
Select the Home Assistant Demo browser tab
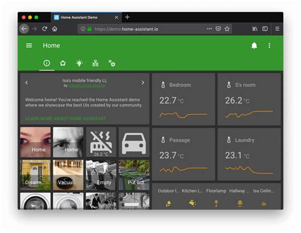point(86,17)
